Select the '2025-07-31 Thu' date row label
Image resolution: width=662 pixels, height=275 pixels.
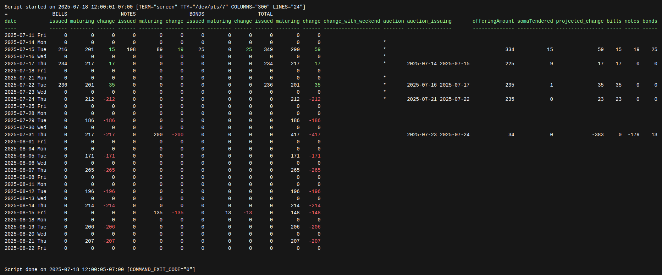26,135
